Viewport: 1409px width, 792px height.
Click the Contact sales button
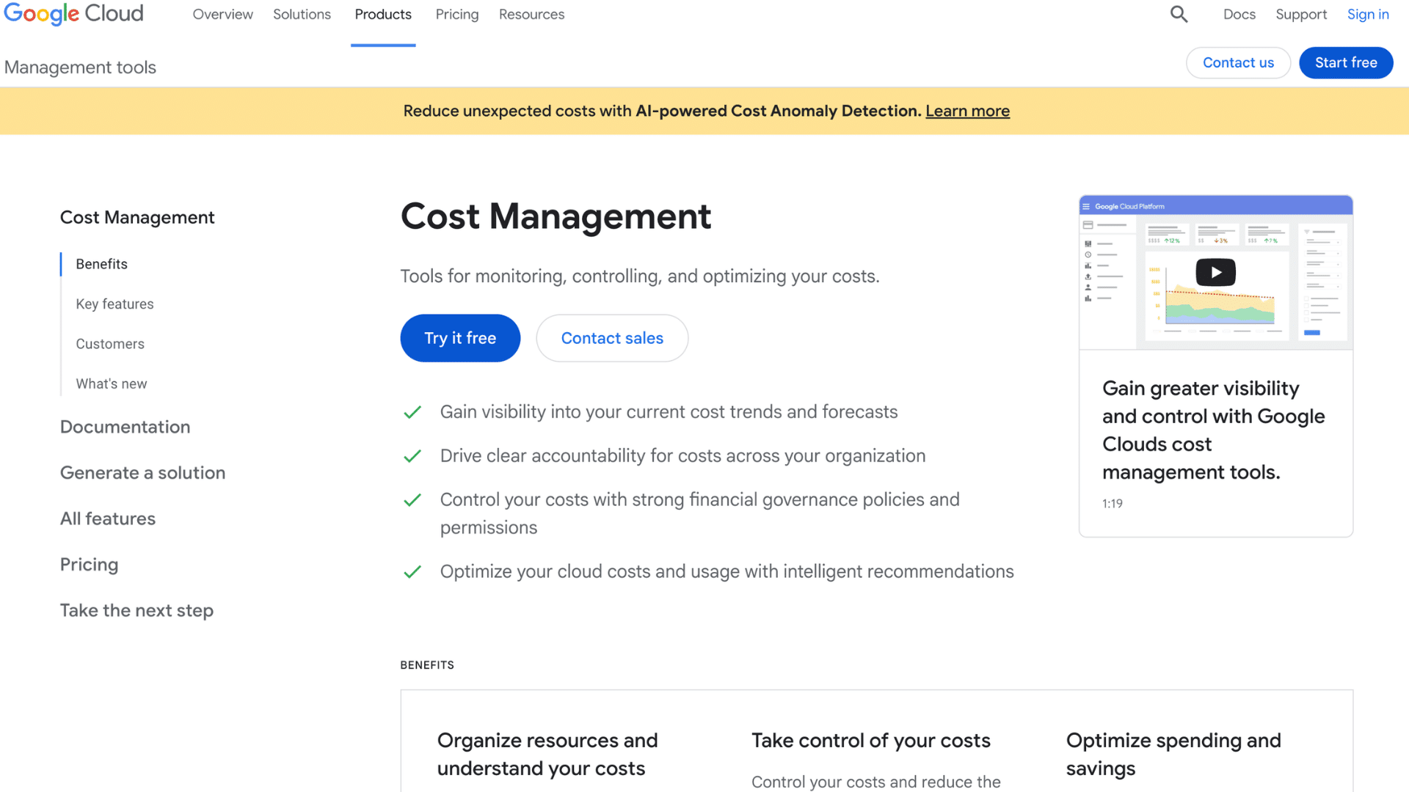coord(612,338)
